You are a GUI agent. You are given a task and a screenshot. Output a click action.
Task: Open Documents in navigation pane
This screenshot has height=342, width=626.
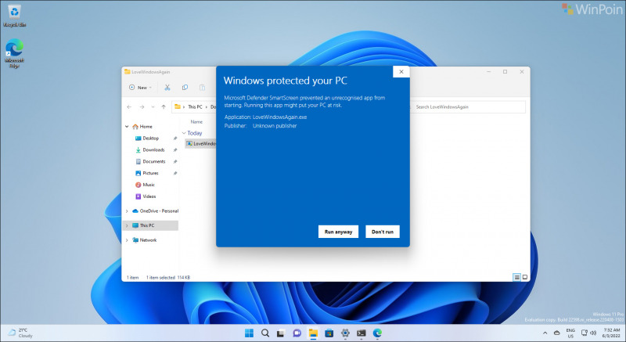[153, 161]
